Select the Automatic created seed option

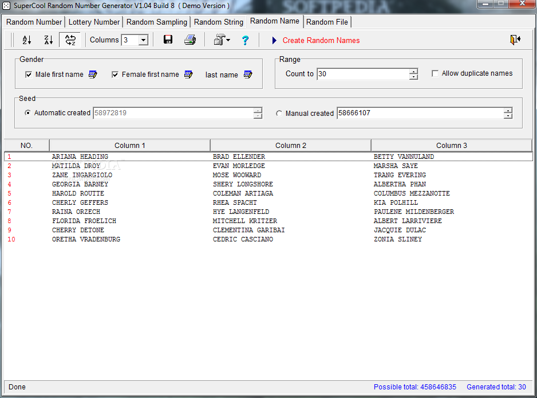tap(27, 113)
